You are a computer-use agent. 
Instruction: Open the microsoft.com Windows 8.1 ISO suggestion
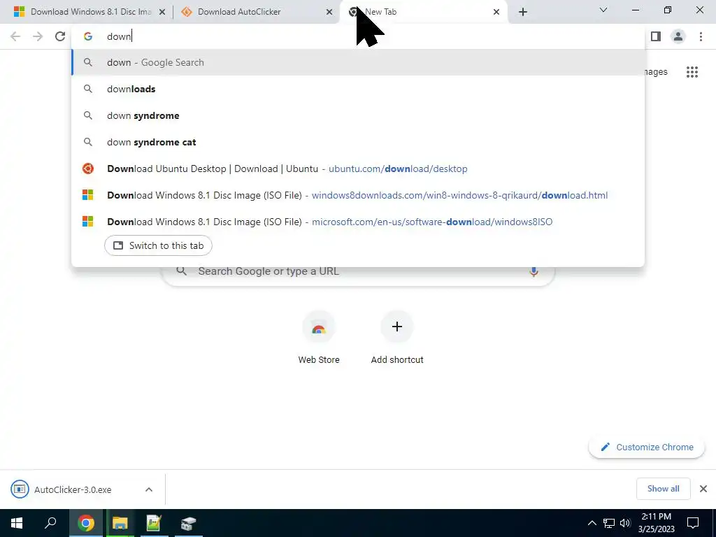point(358,222)
